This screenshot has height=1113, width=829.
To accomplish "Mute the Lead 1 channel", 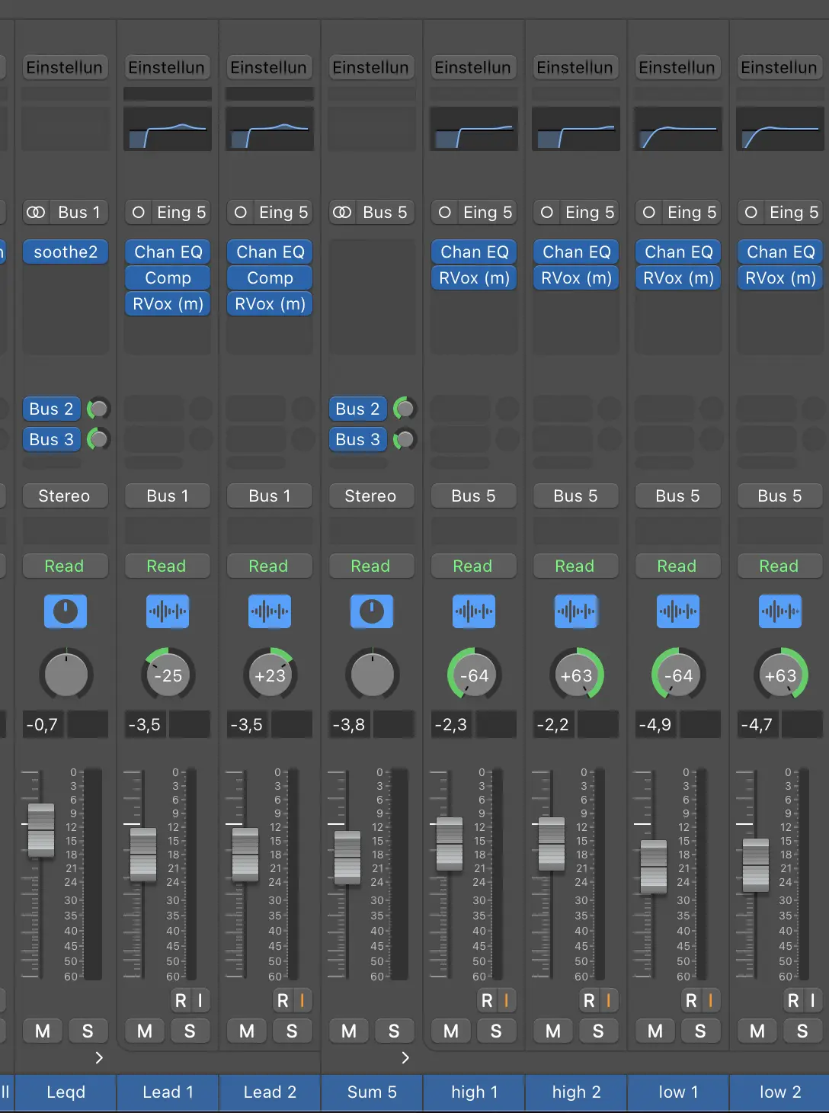I will point(145,1031).
